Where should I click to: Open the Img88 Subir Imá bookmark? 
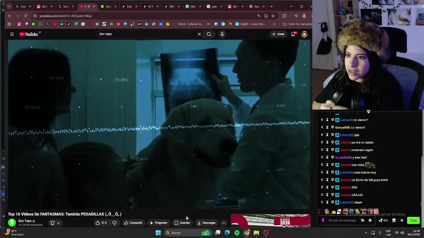click(250, 24)
